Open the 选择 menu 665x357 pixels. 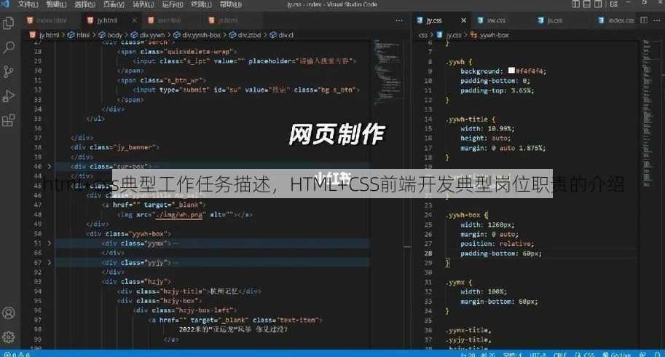pyautogui.click(x=84, y=4)
